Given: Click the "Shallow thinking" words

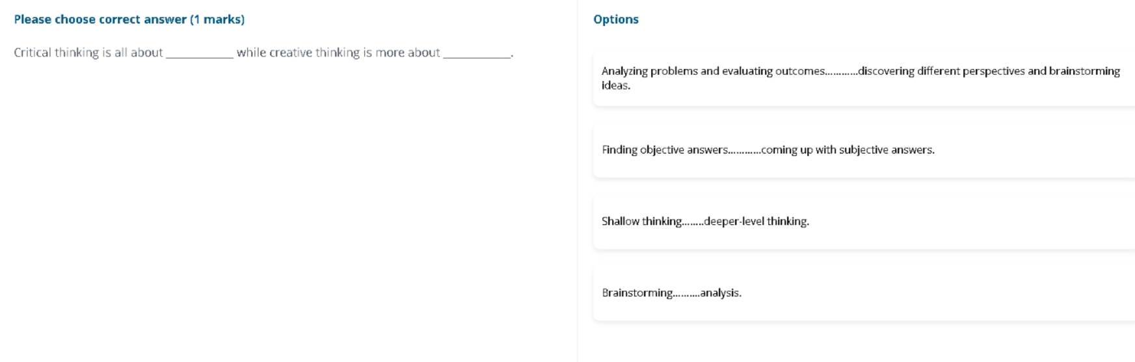Looking at the screenshot, I should 641,221.
